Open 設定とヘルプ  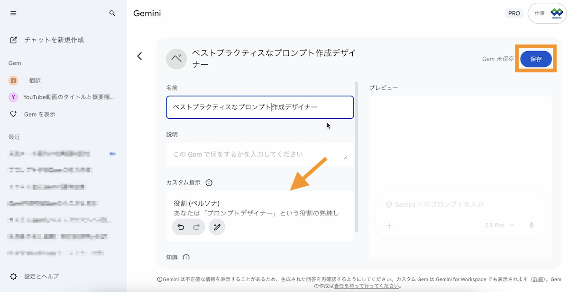click(x=41, y=276)
